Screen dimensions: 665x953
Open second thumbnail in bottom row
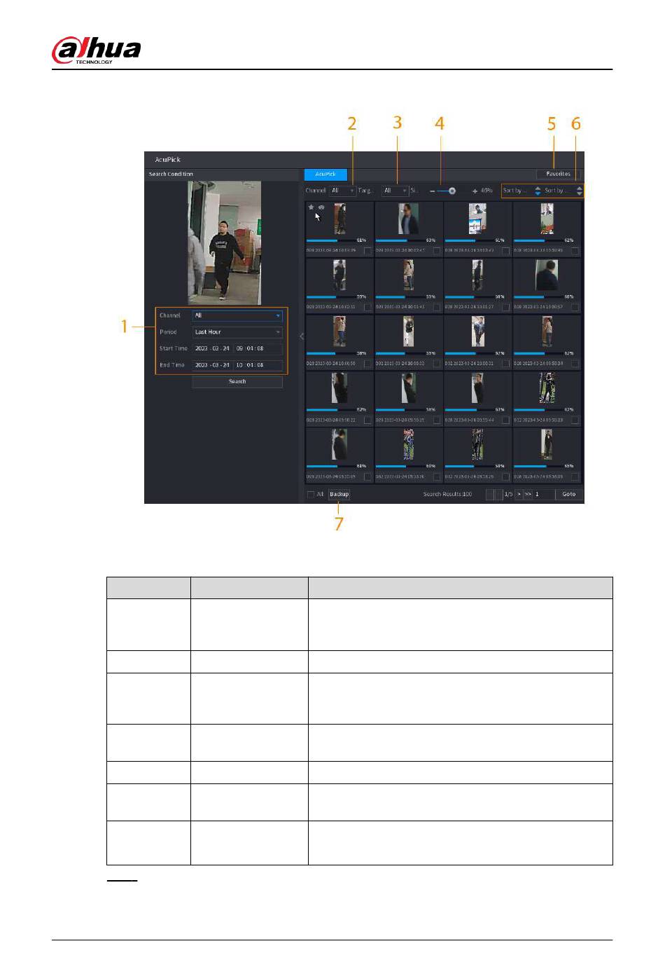click(x=408, y=445)
